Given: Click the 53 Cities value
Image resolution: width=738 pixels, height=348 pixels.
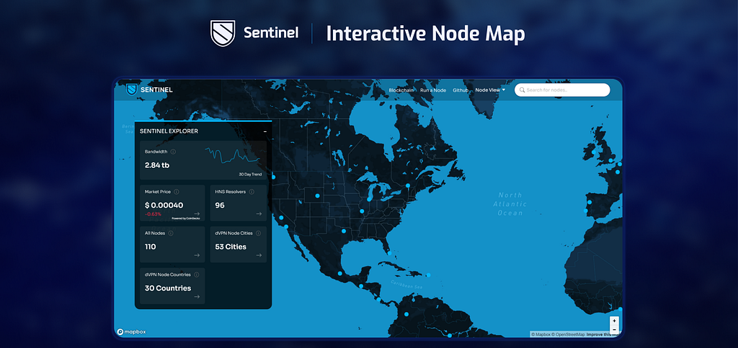Looking at the screenshot, I should [231, 246].
